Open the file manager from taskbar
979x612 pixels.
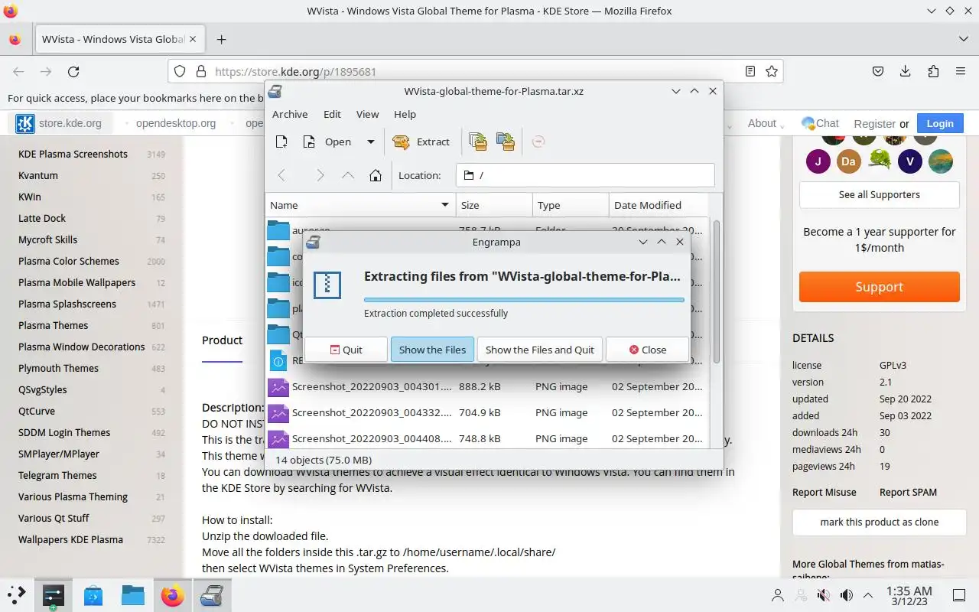[x=133, y=594]
